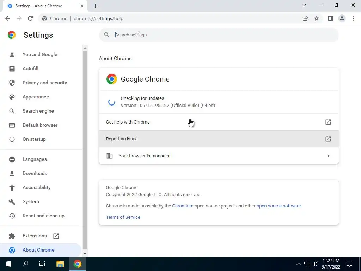The width and height of the screenshot is (361, 271).
Task: Open Your browser is managed details
Action: pos(219,156)
